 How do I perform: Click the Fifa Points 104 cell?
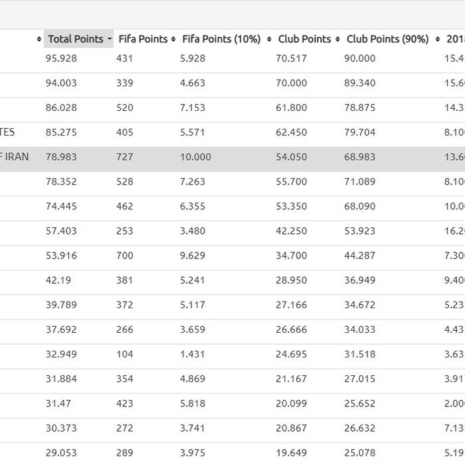(x=125, y=354)
